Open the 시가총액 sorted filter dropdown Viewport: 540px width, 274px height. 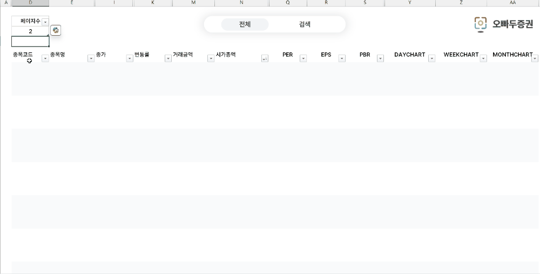(x=265, y=58)
